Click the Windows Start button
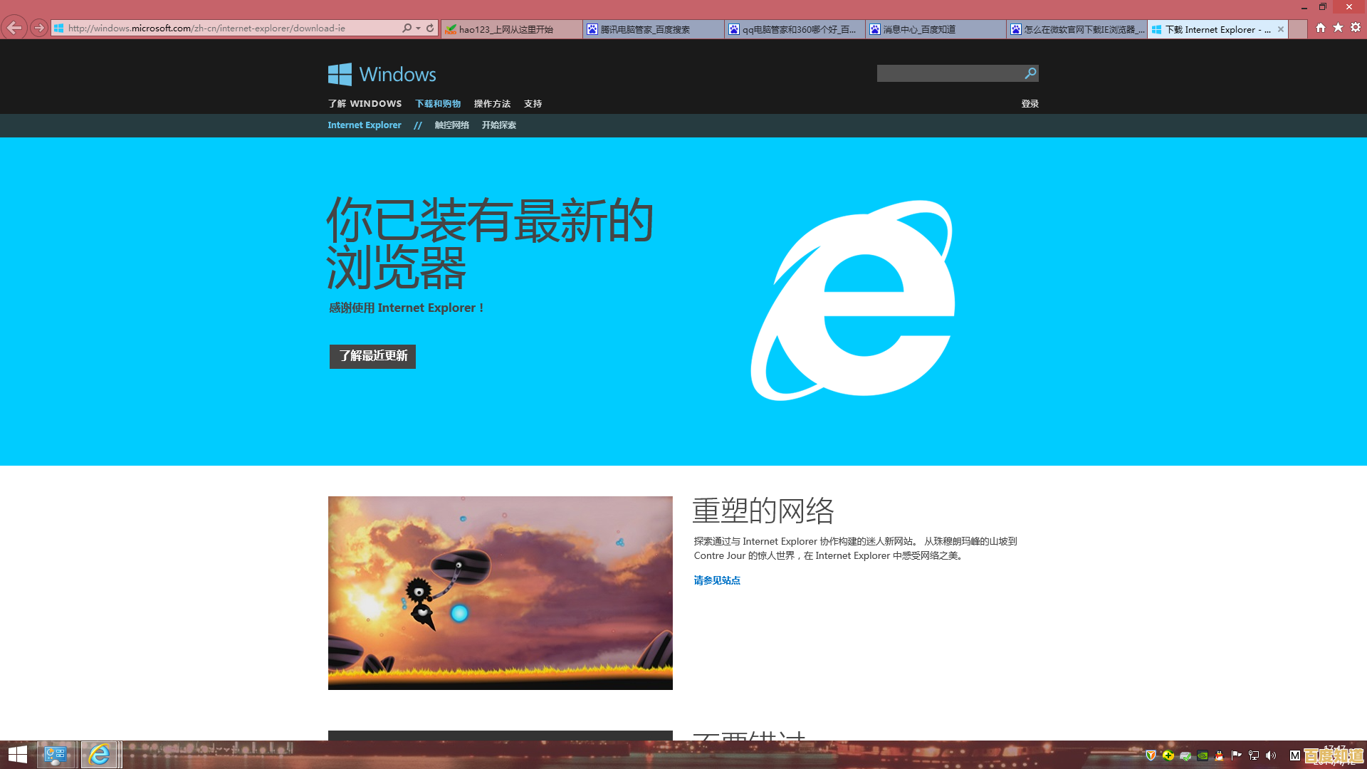Image resolution: width=1367 pixels, height=769 pixels. coord(16,754)
